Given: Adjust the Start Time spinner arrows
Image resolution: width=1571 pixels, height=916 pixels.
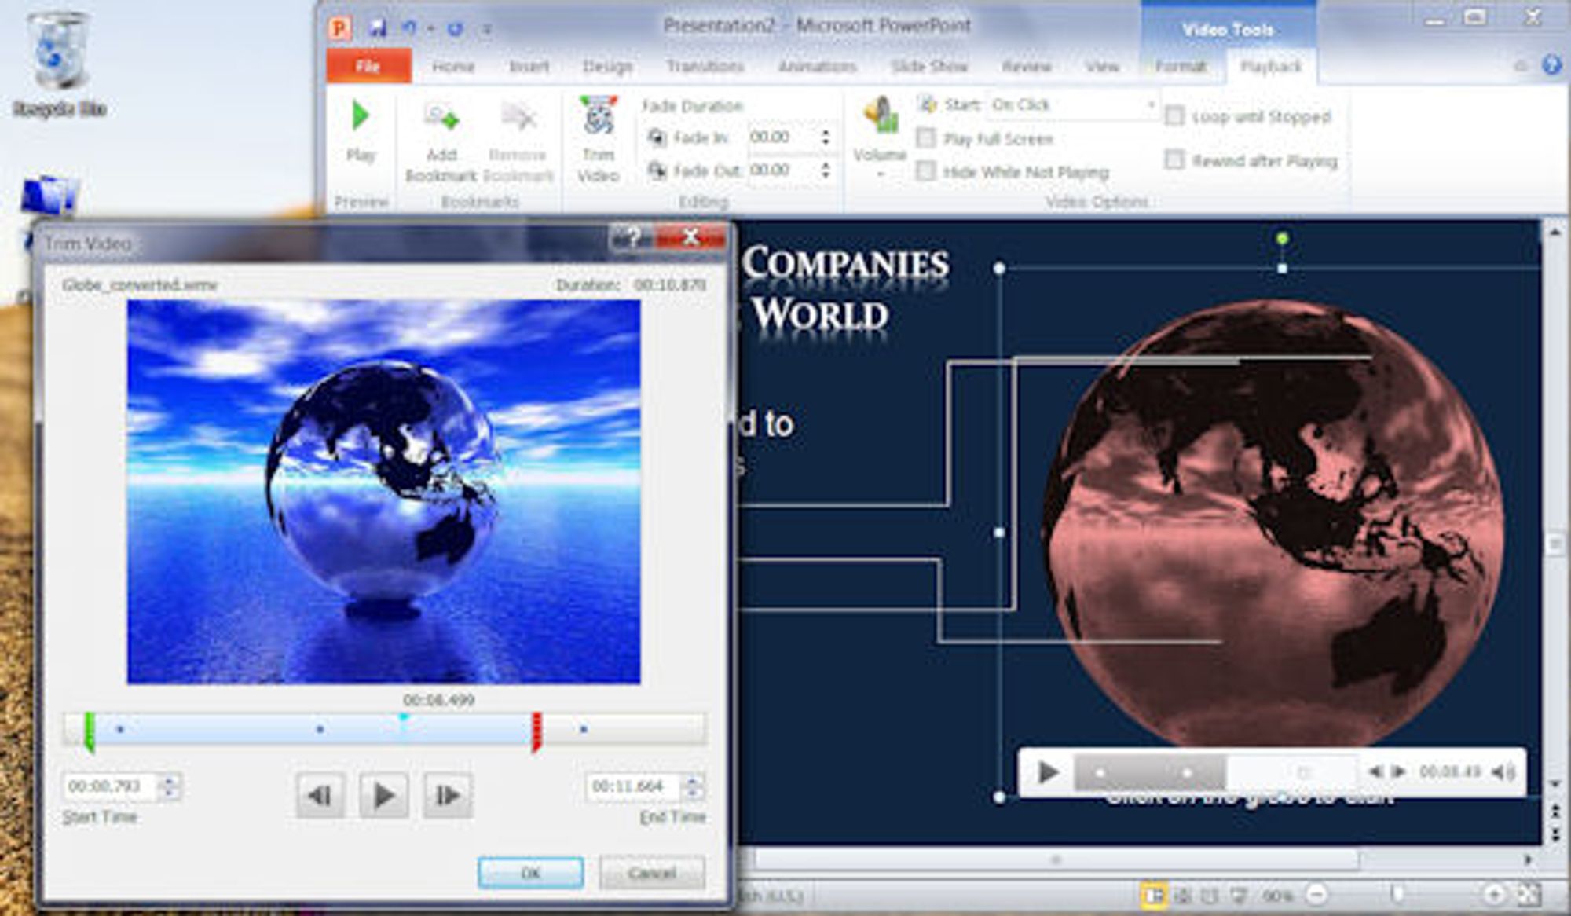Looking at the screenshot, I should pyautogui.click(x=170, y=786).
